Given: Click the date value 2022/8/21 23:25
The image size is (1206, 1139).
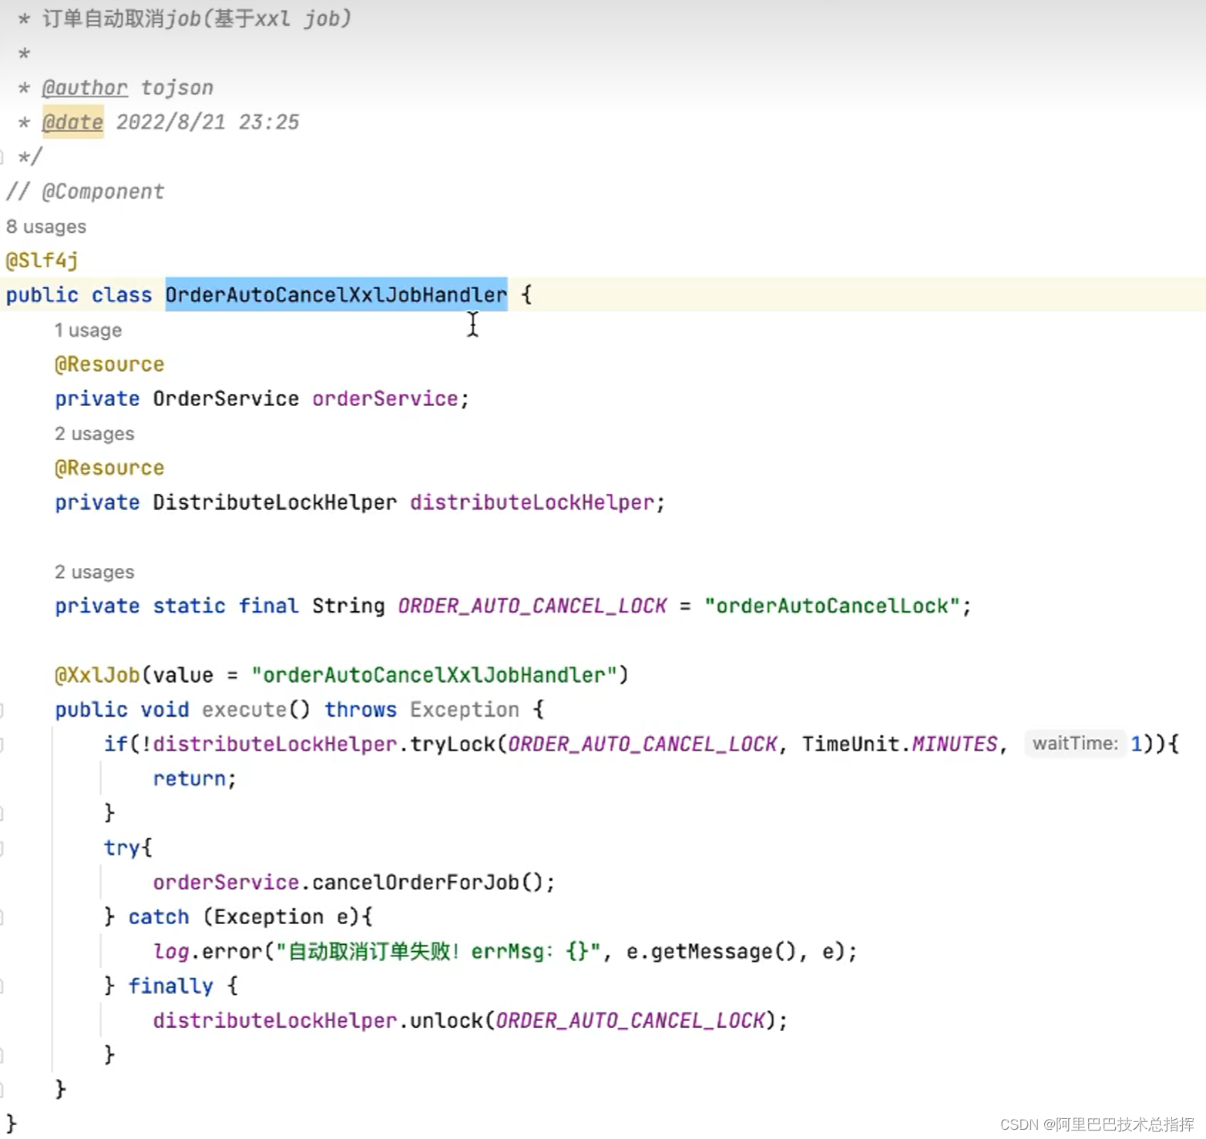Looking at the screenshot, I should tap(207, 123).
